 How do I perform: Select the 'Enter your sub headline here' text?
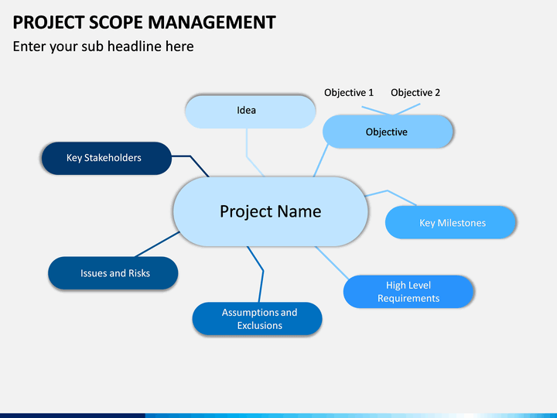(104, 46)
